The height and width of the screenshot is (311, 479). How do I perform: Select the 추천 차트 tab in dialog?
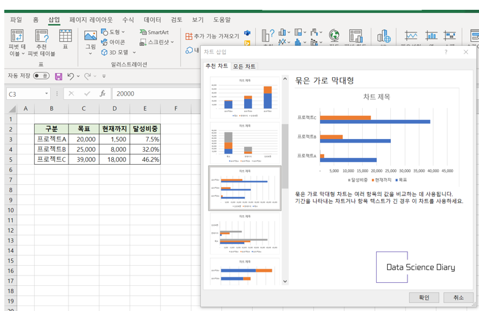(x=217, y=66)
